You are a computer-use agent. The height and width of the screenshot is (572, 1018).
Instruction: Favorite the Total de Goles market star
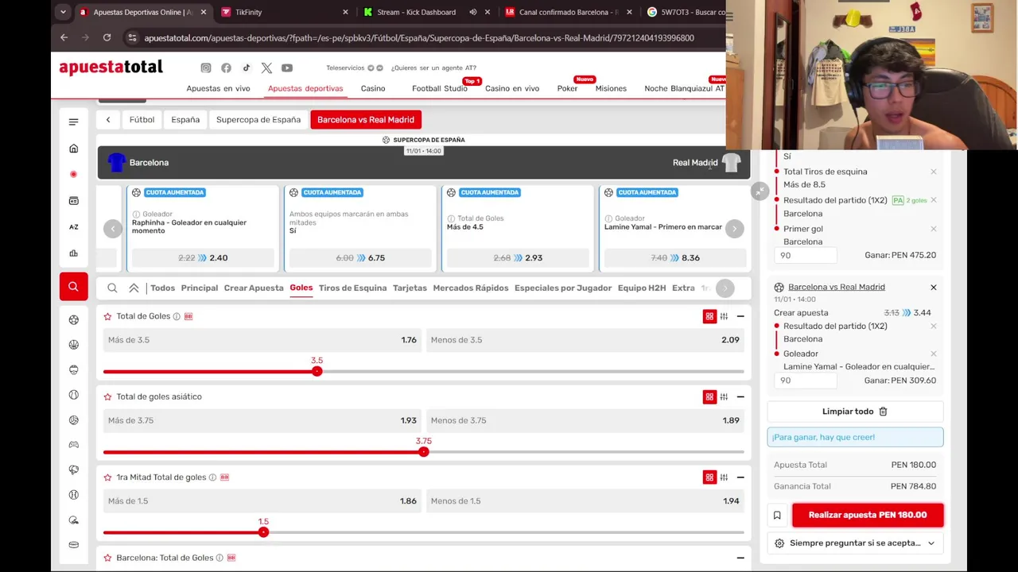pyautogui.click(x=107, y=316)
